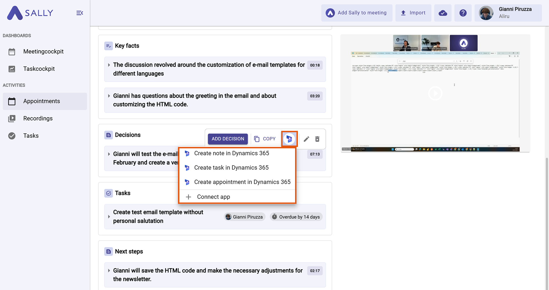Click Add Sally to meeting

(x=357, y=13)
